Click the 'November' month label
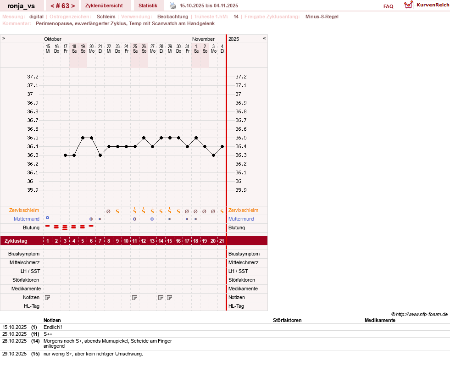The height and width of the screenshot is (372, 450). pos(204,39)
